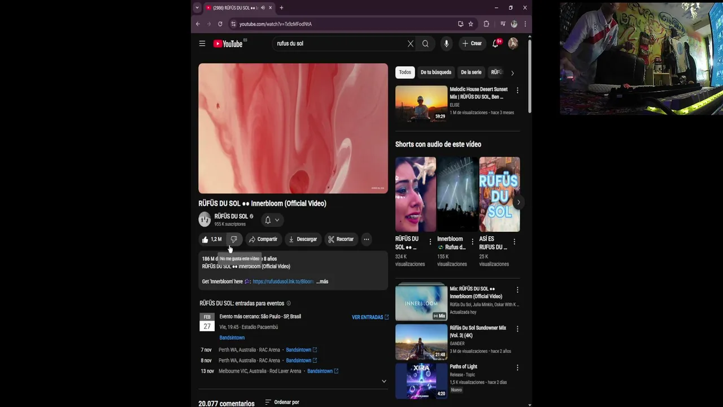Expand events list with down chevron
This screenshot has height=407, width=723.
[384, 382]
